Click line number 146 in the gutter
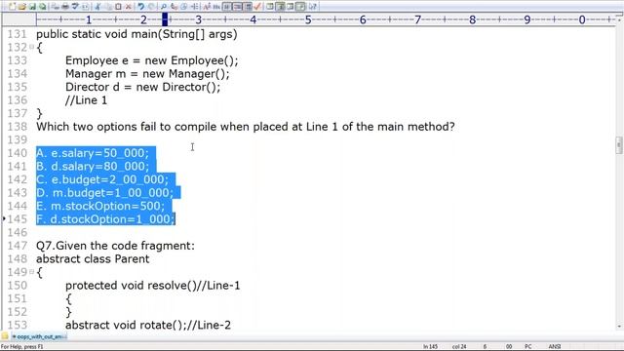The image size is (624, 351). [x=18, y=232]
